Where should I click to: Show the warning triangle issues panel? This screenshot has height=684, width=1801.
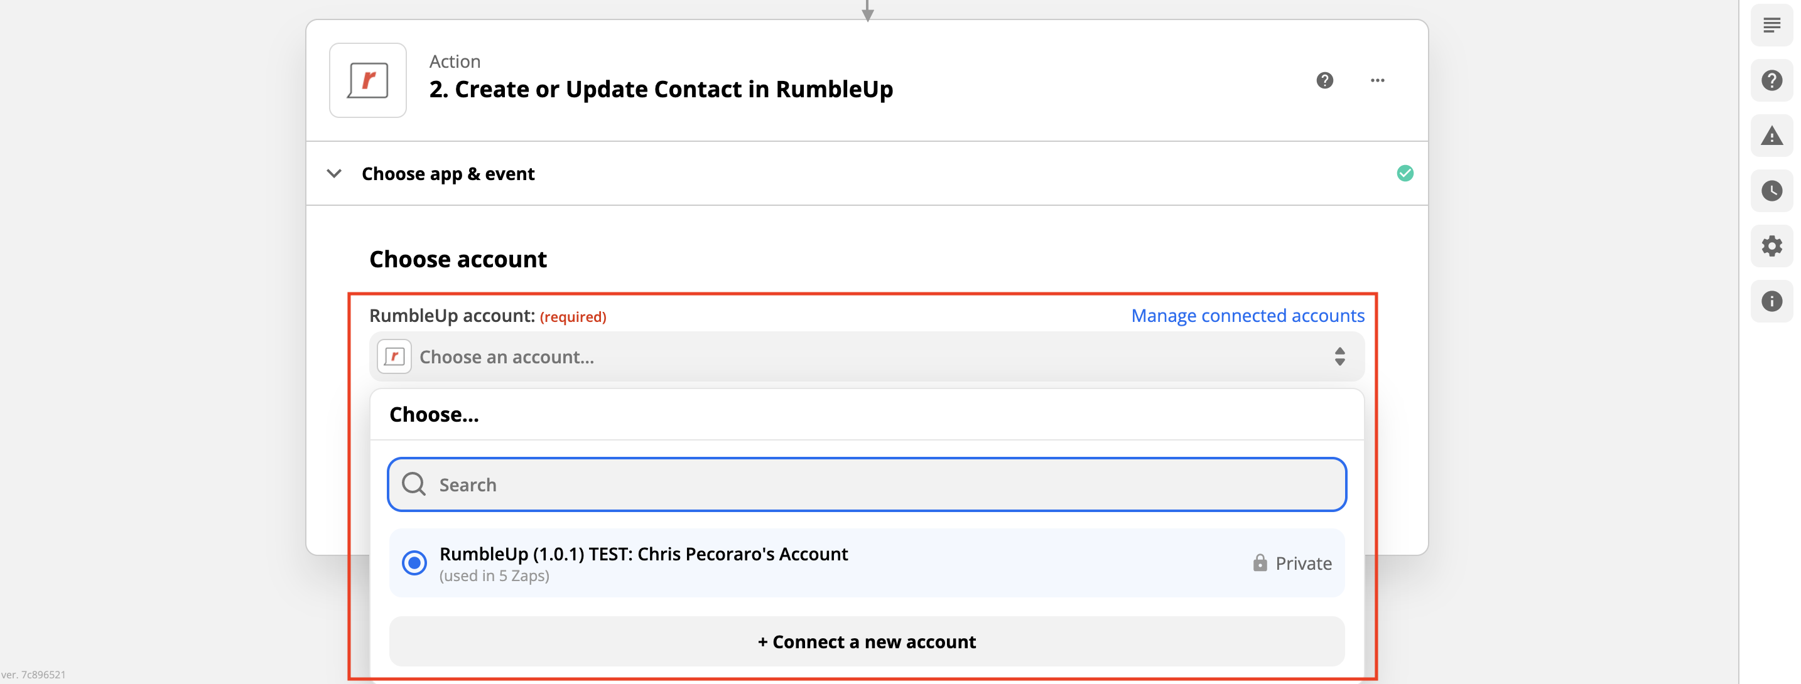1771,136
